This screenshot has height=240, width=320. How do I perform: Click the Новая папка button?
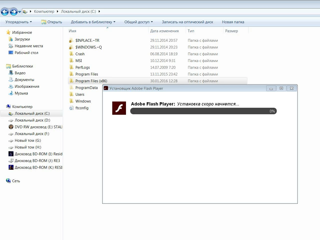tap(233, 22)
